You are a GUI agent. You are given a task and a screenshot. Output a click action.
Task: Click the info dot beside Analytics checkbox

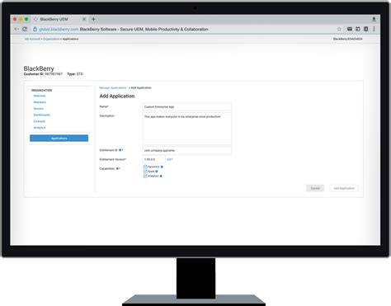tap(161, 176)
